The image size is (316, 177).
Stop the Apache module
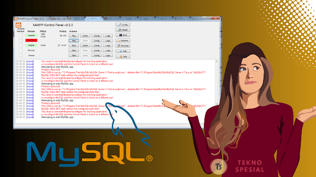[x=74, y=36]
